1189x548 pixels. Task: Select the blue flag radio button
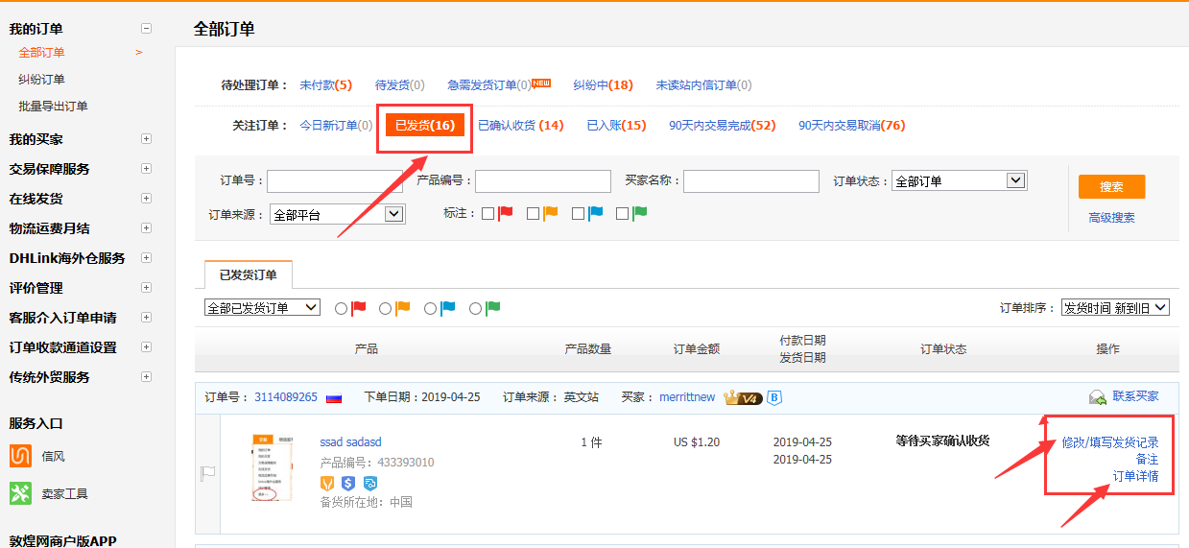pyautogui.click(x=431, y=308)
